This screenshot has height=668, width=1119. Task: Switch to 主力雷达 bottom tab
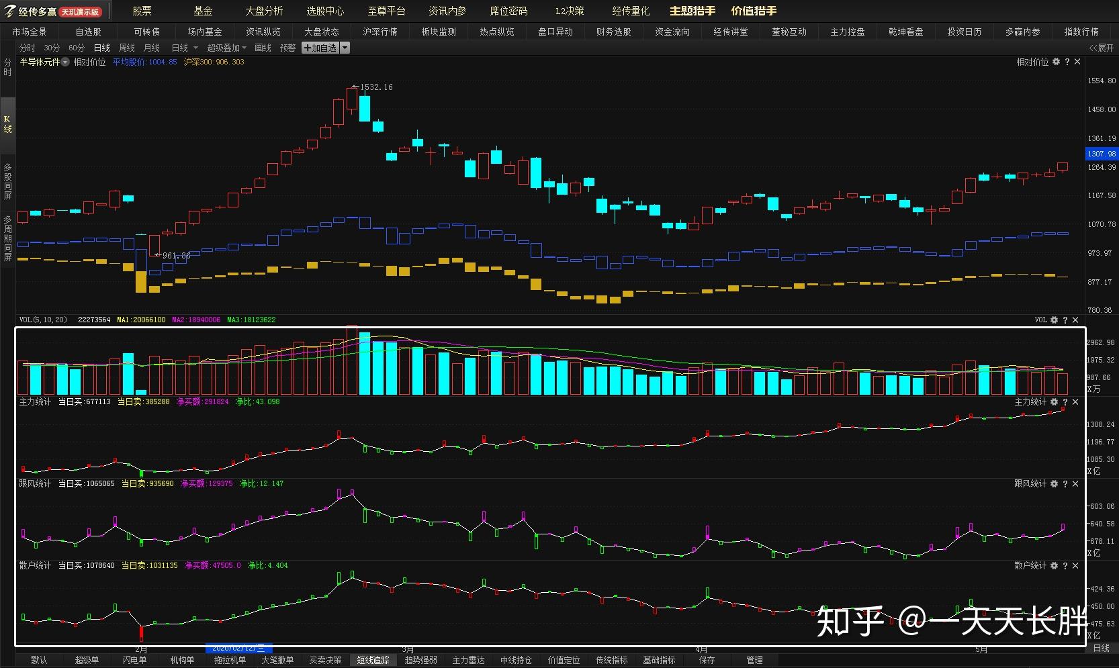[x=468, y=660]
